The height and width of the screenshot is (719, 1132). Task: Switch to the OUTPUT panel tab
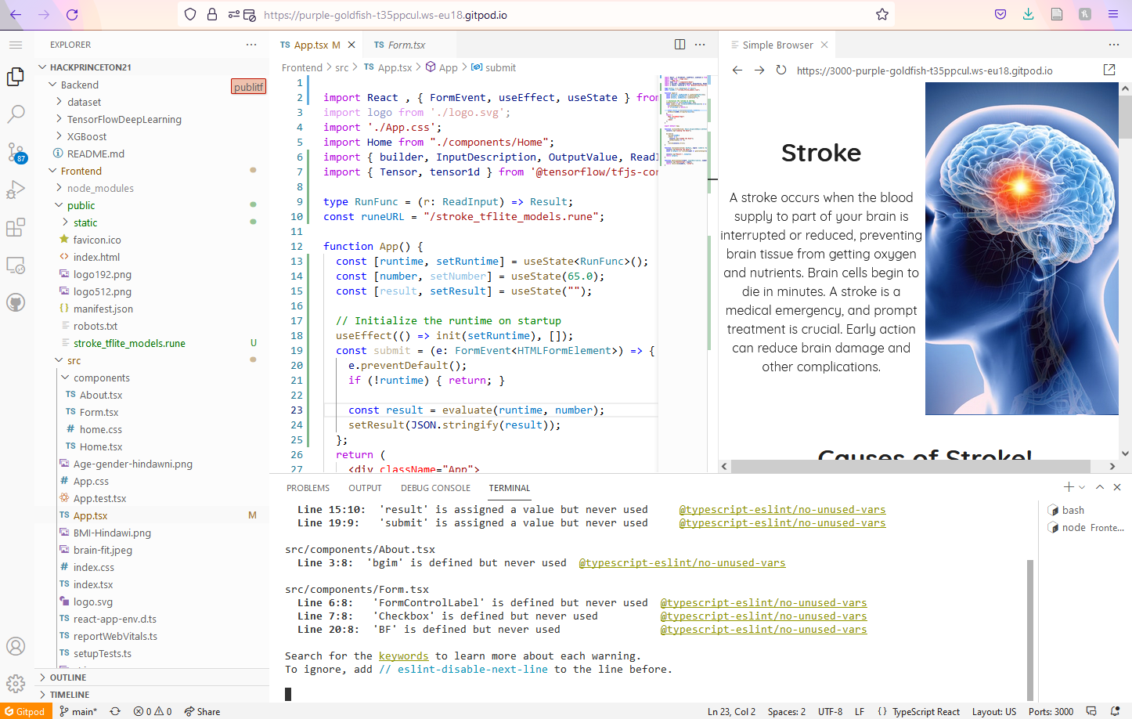365,488
